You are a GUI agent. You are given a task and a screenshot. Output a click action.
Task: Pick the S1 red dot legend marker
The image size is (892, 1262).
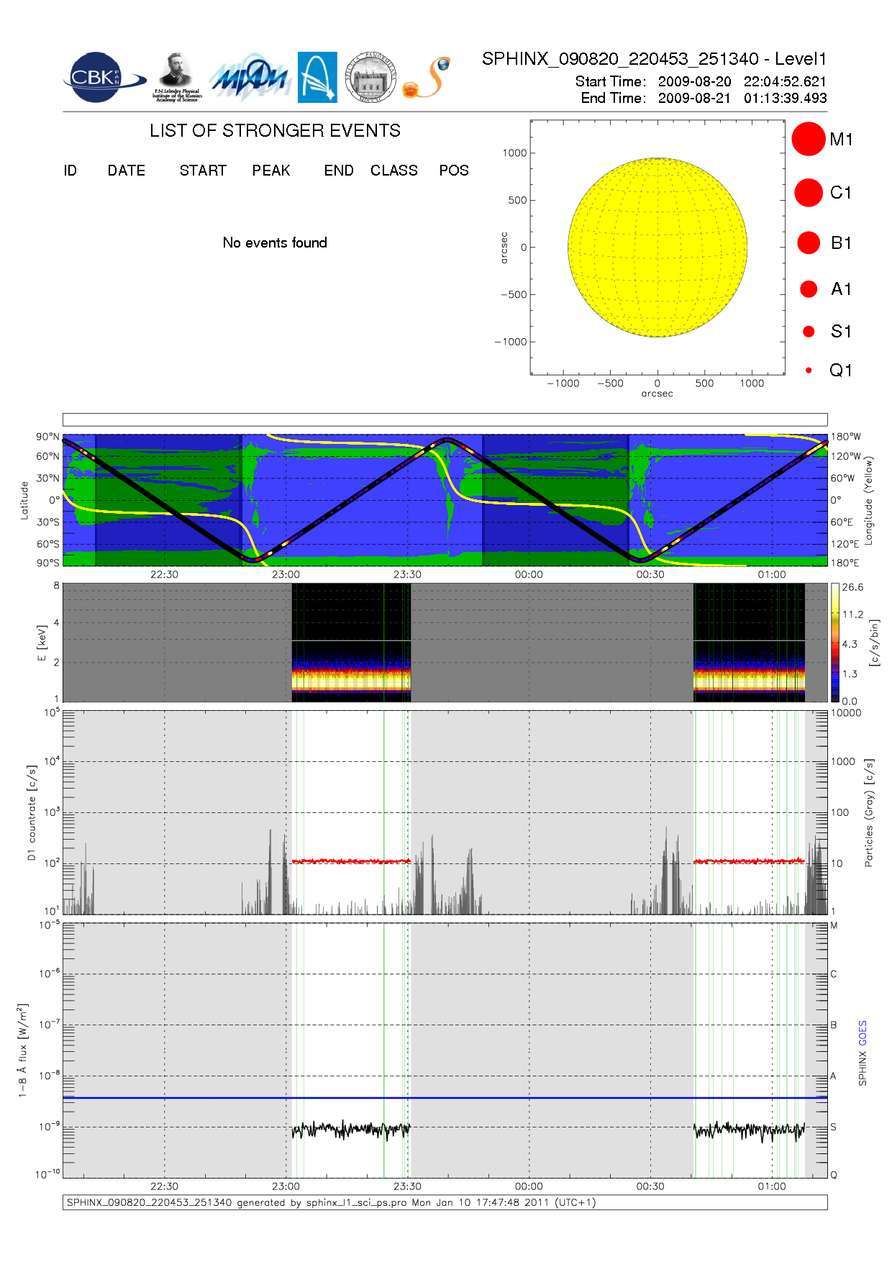pos(808,332)
